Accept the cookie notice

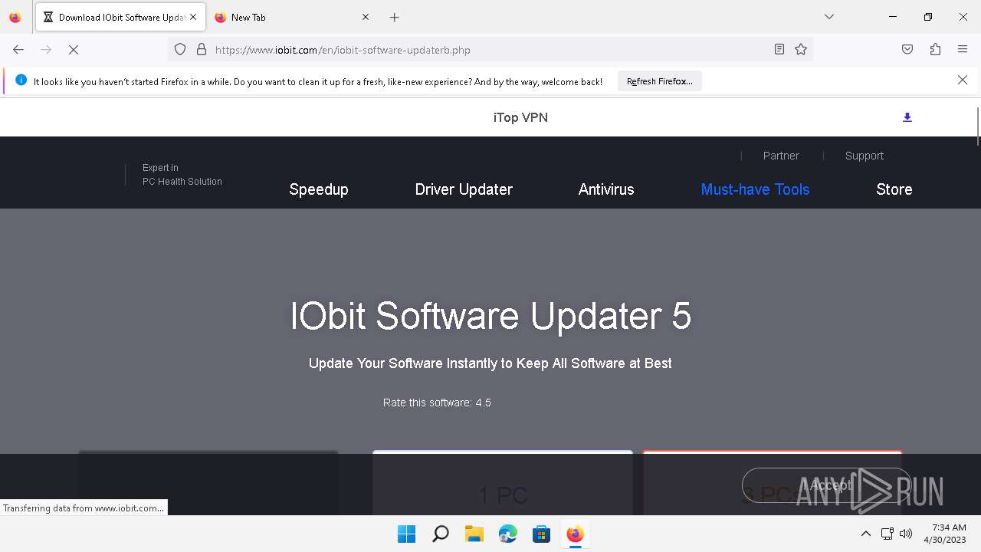tap(826, 485)
